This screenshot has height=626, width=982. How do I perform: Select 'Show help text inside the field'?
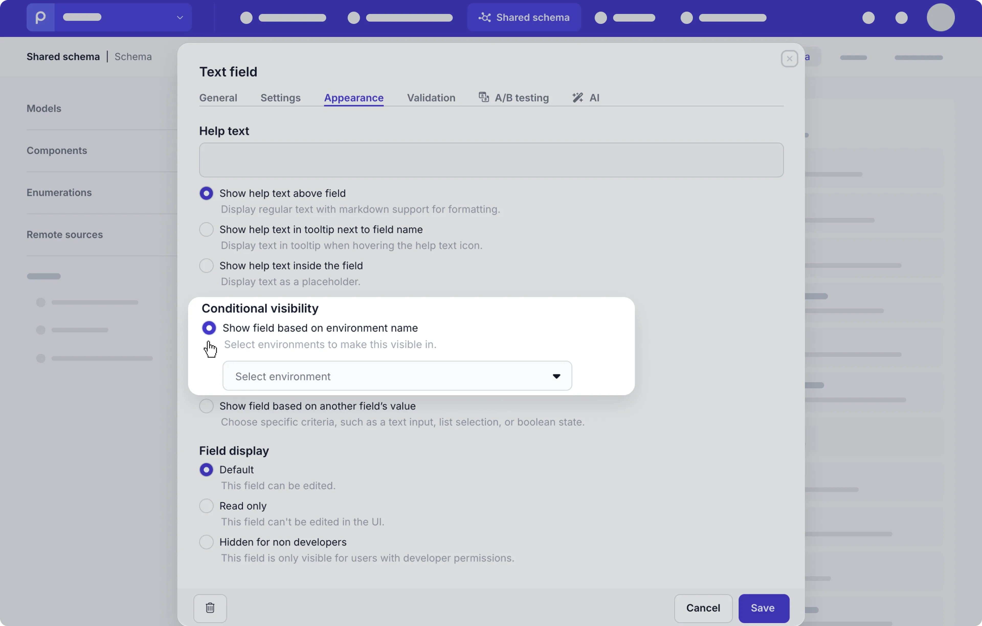coord(206,265)
